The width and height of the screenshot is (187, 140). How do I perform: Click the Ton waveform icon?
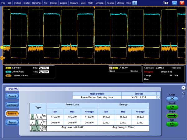point(38,117)
